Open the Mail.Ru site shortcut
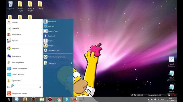 [x=58, y=26]
